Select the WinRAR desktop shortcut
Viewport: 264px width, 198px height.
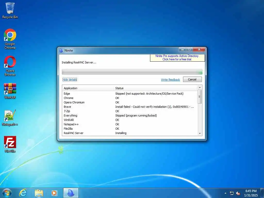click(x=10, y=91)
